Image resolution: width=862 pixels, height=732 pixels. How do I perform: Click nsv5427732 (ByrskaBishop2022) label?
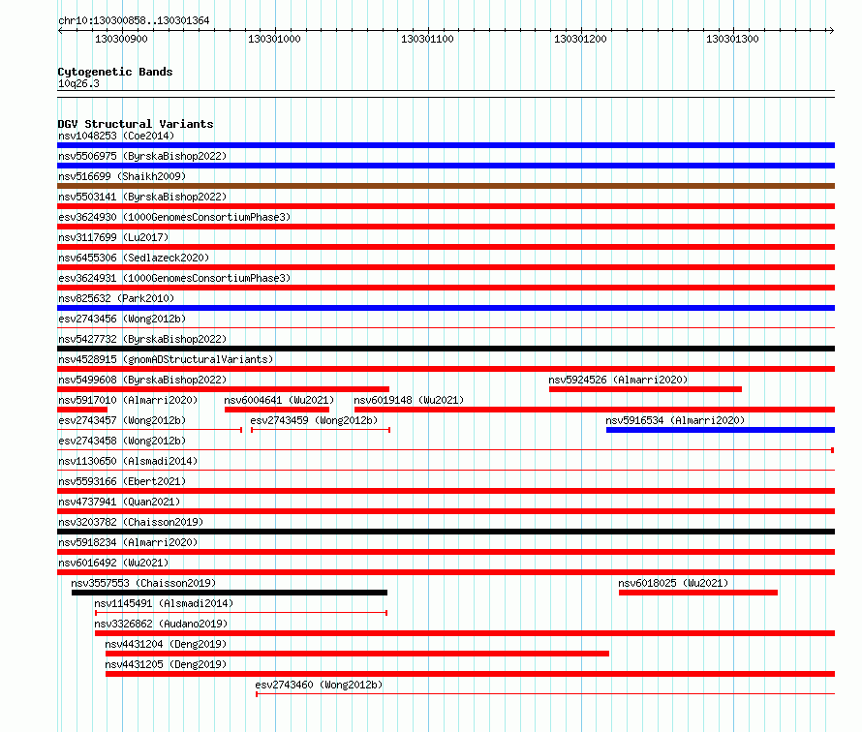pos(142,339)
